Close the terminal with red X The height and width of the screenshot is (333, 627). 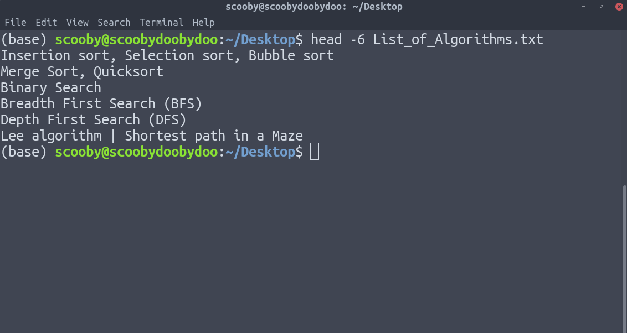(619, 7)
